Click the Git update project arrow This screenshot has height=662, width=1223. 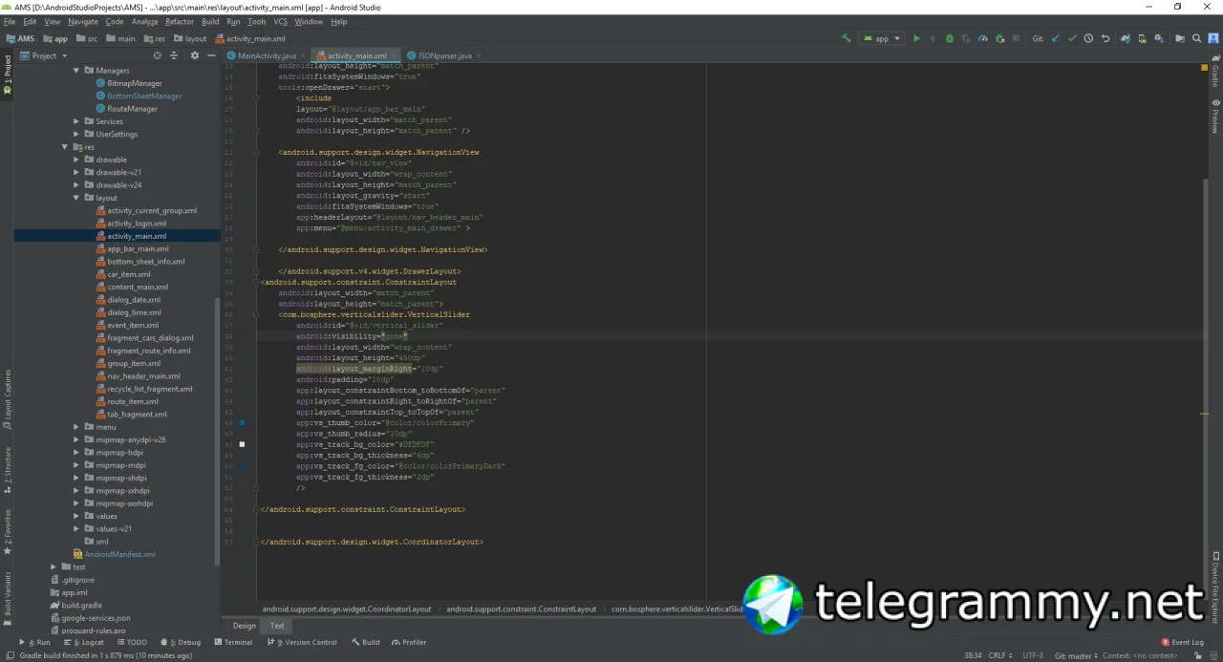click(x=1056, y=39)
